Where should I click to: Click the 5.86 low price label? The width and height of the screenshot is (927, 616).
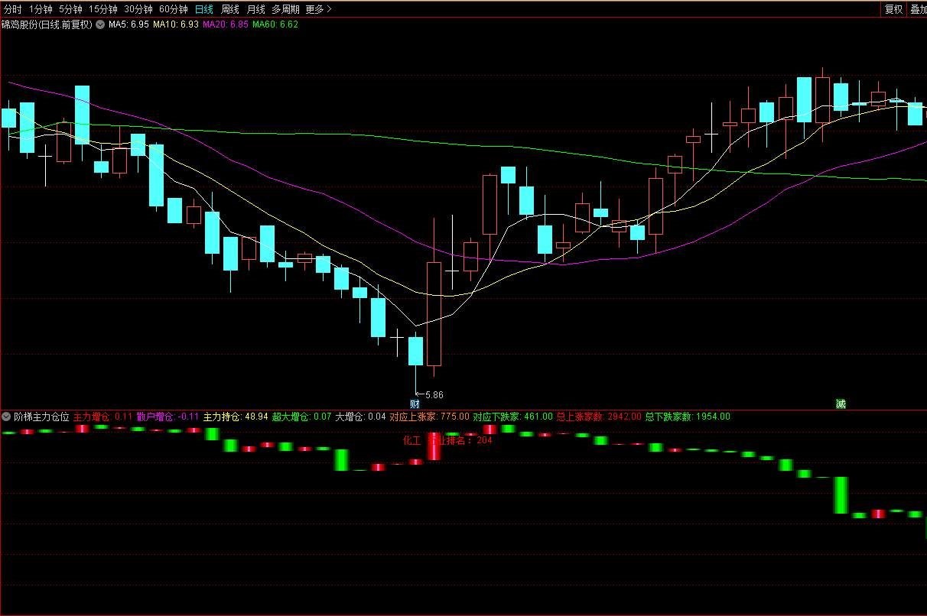click(434, 395)
